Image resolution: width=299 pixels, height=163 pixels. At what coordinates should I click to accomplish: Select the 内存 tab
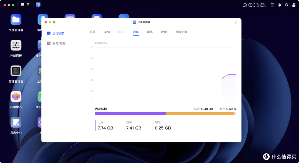136,32
